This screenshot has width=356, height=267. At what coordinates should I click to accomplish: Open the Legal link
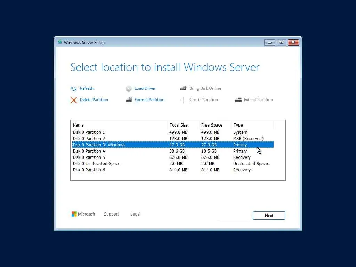(x=135, y=214)
